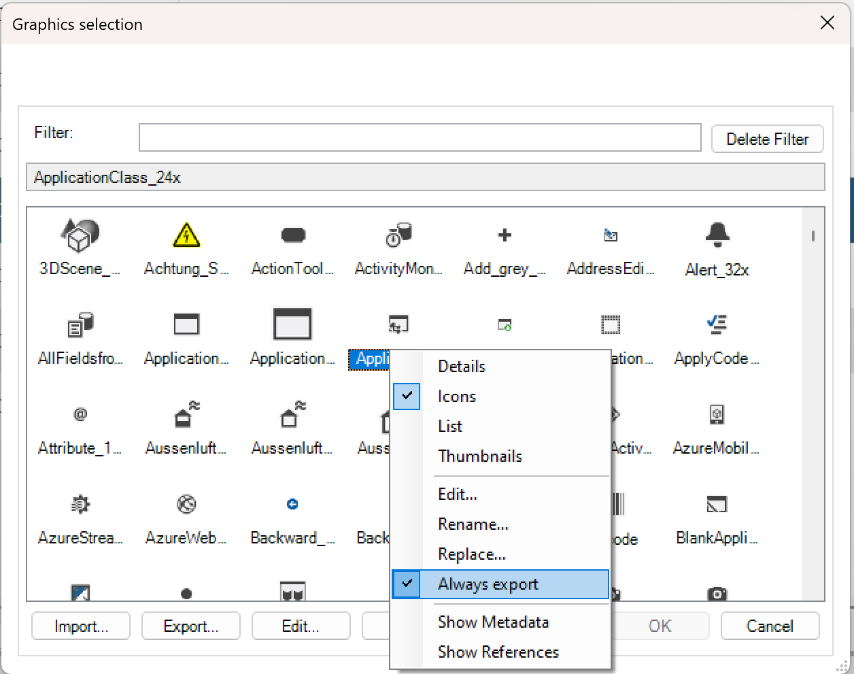Select the Attribute_1 at-sign graphic
This screenshot has height=674, width=854.
pos(80,414)
